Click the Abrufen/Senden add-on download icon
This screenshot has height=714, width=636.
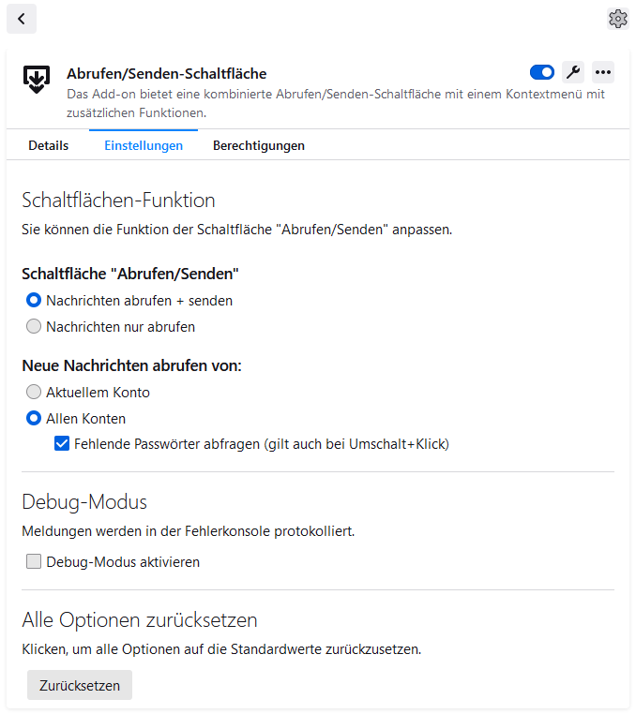[37, 80]
